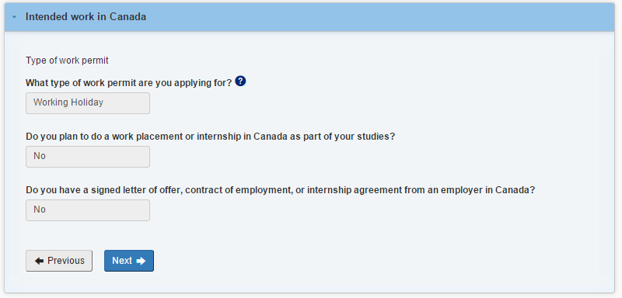
Task: Click the right arrow icon in the Next button
Action: (141, 261)
